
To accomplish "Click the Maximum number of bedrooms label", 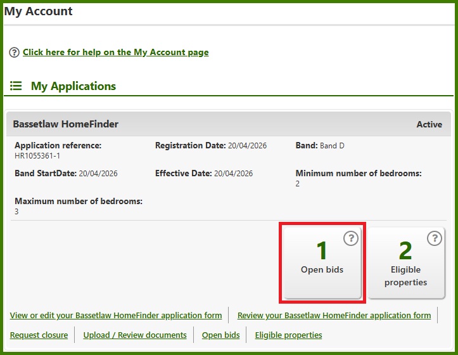I will point(79,201).
